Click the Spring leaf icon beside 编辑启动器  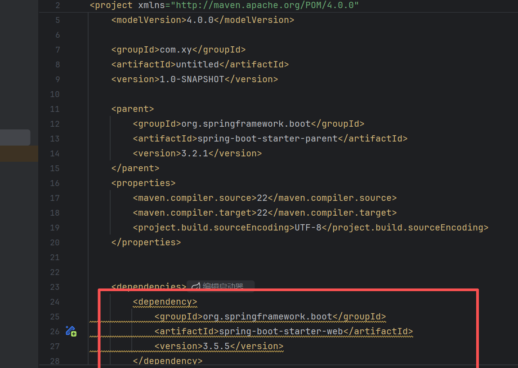click(x=196, y=287)
